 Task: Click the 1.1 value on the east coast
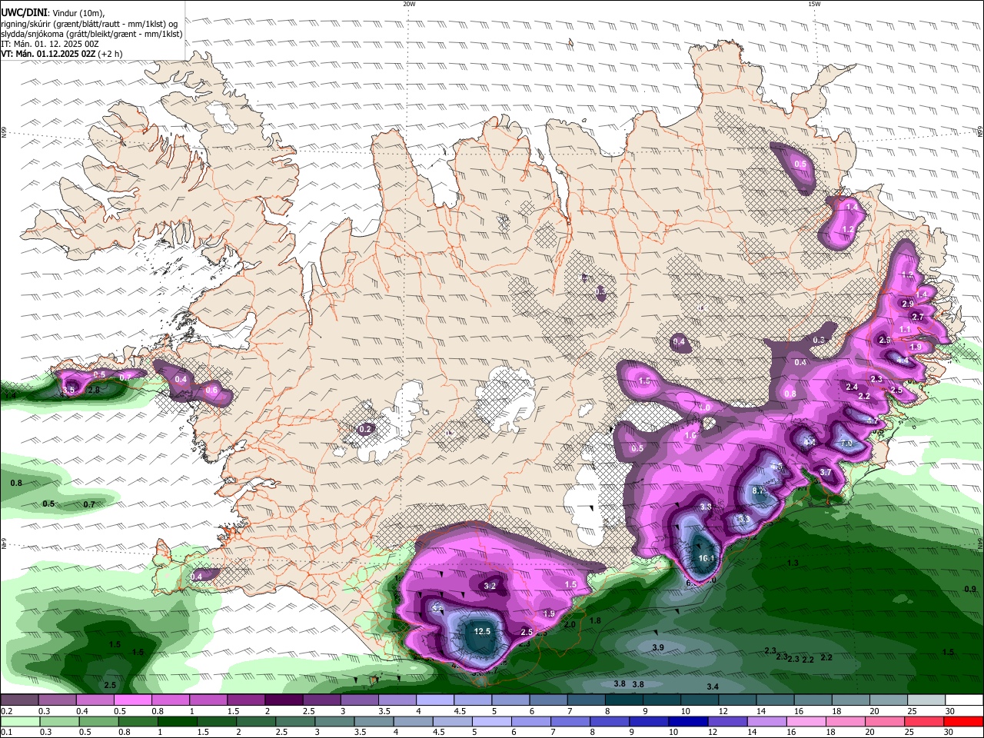[x=905, y=329]
